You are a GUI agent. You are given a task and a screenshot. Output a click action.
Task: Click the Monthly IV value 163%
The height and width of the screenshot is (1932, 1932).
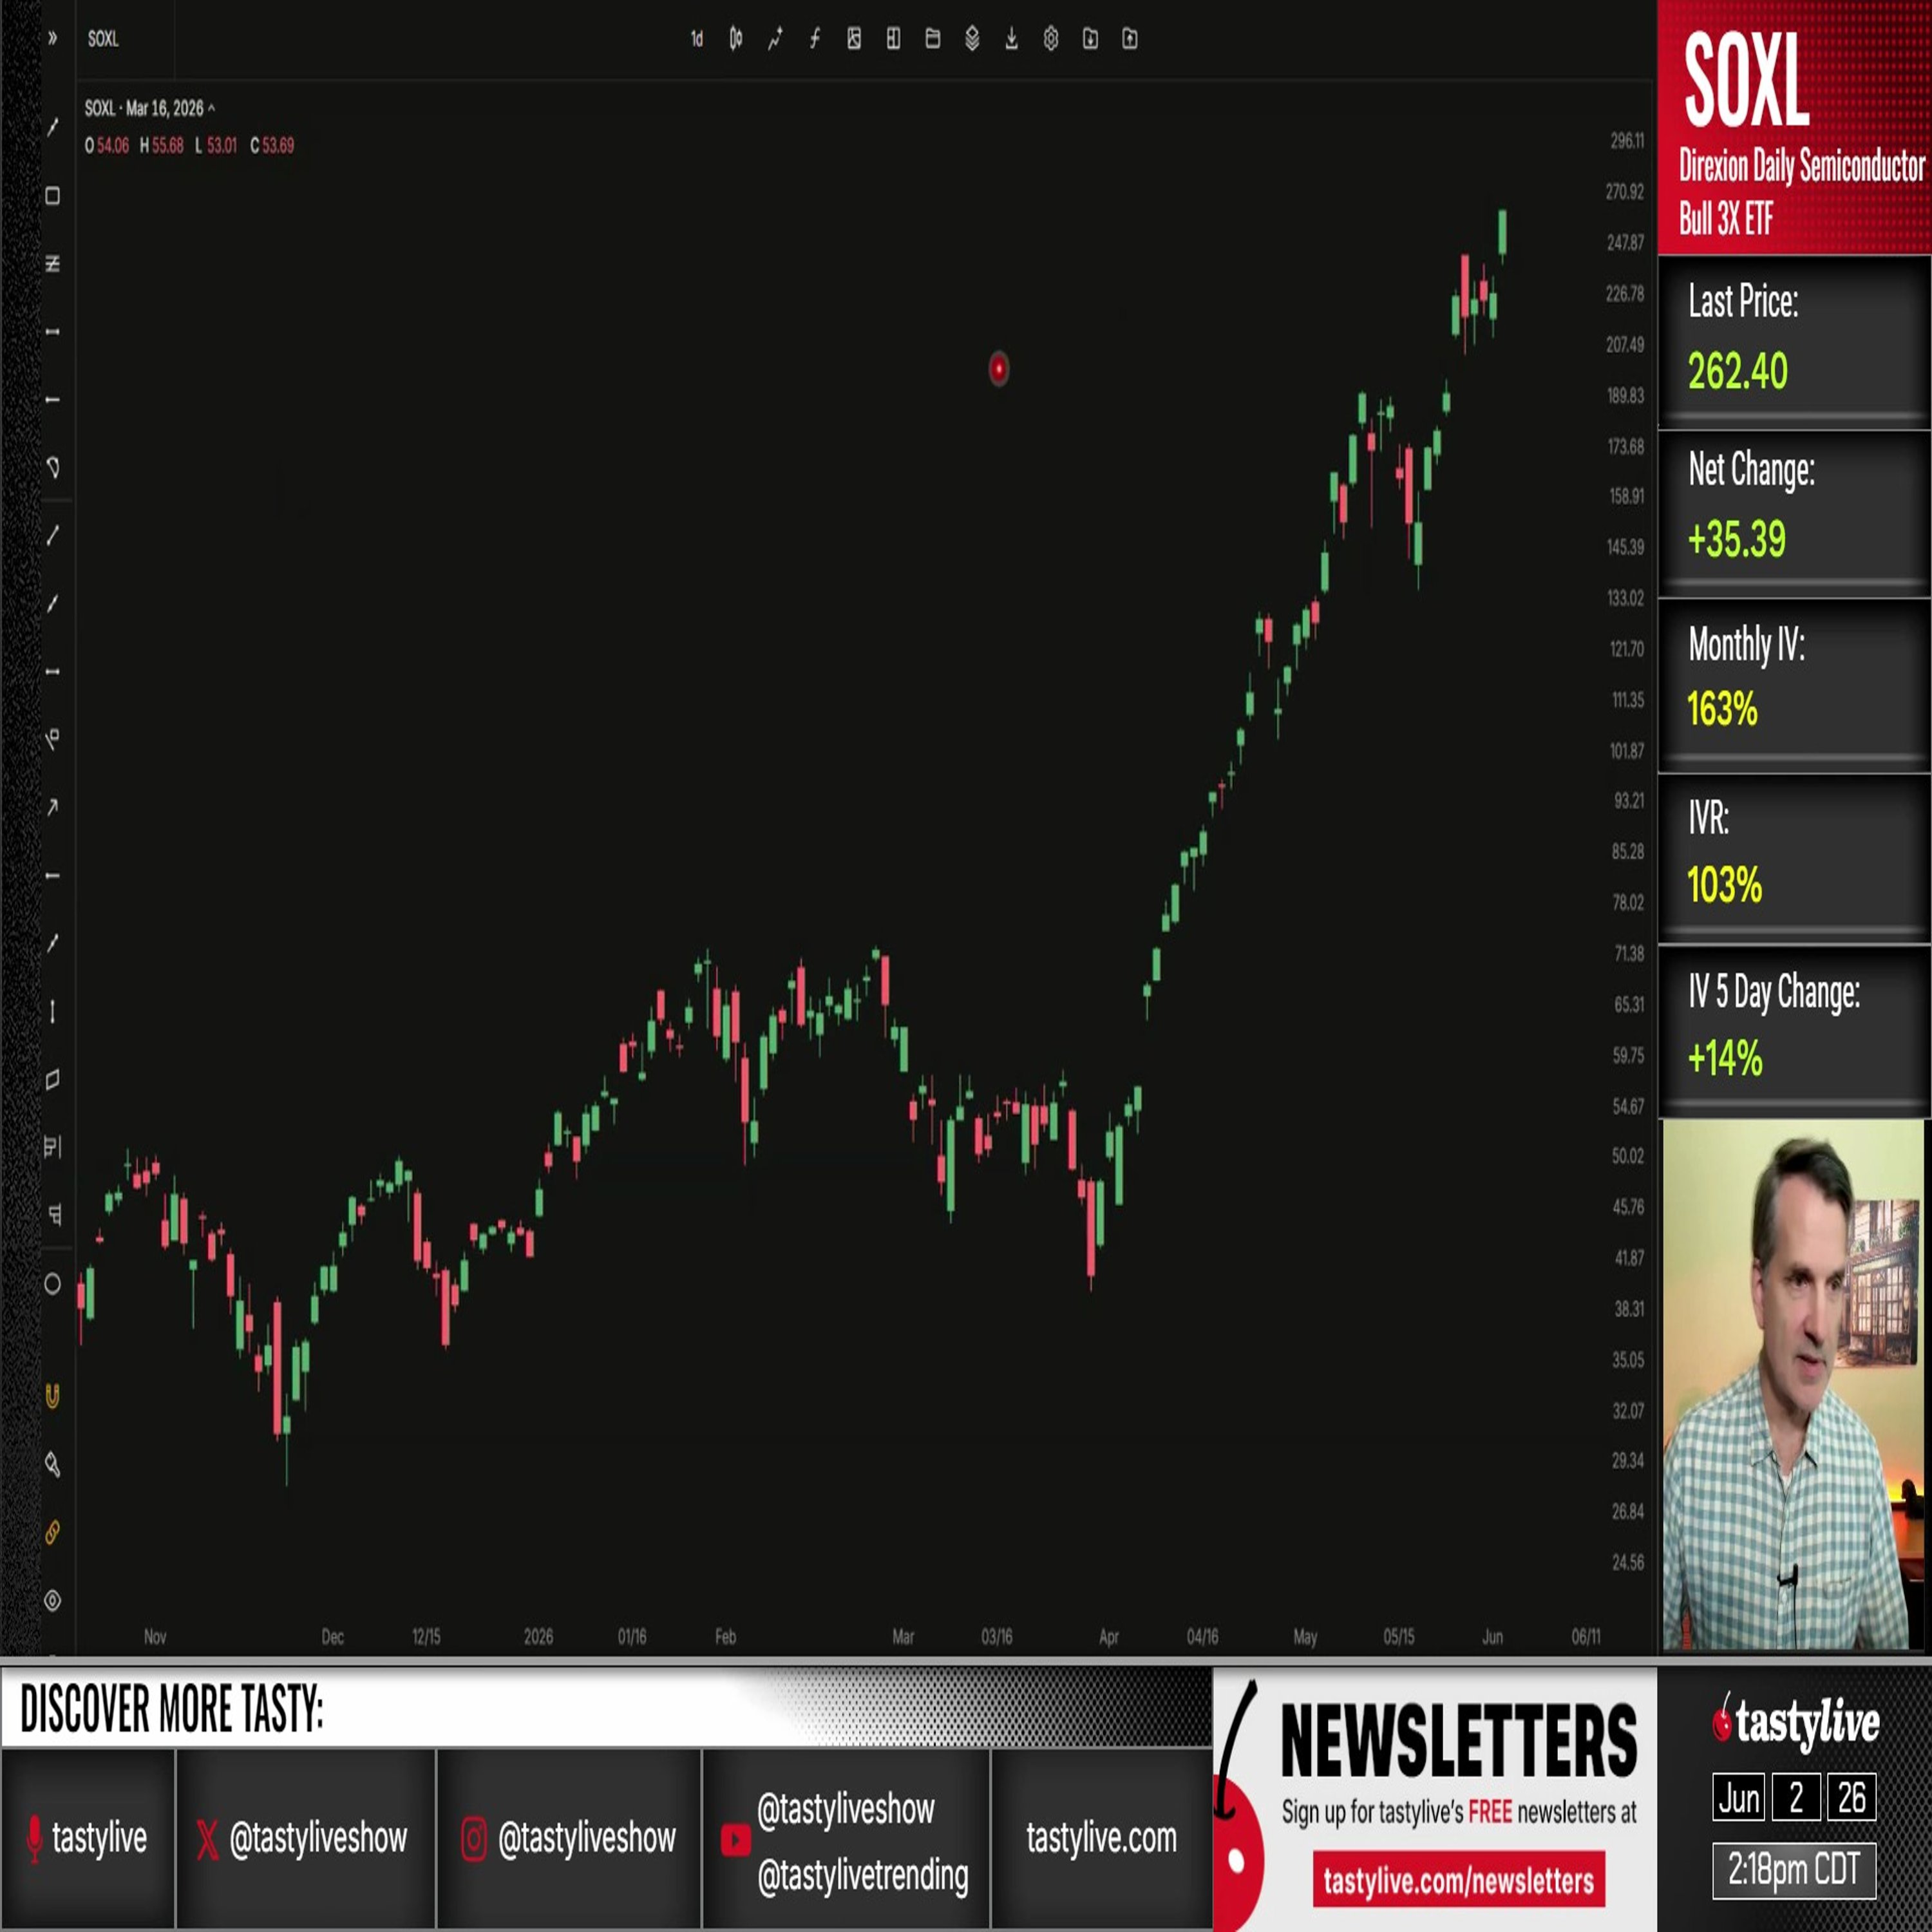[1722, 710]
